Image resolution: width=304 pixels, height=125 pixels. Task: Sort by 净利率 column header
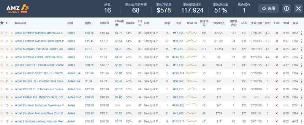pyautogui.click(x=130, y=23)
